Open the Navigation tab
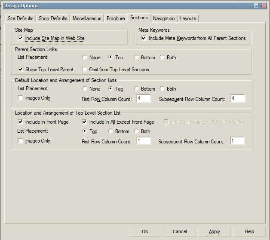The image size is (270, 240). pos(164,18)
